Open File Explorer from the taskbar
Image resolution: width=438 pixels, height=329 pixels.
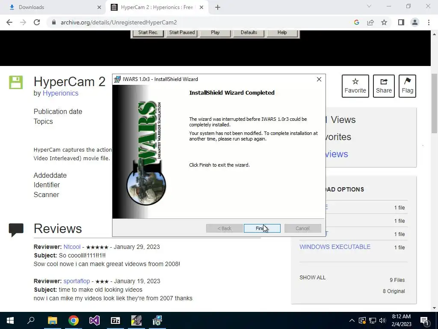coord(52,320)
